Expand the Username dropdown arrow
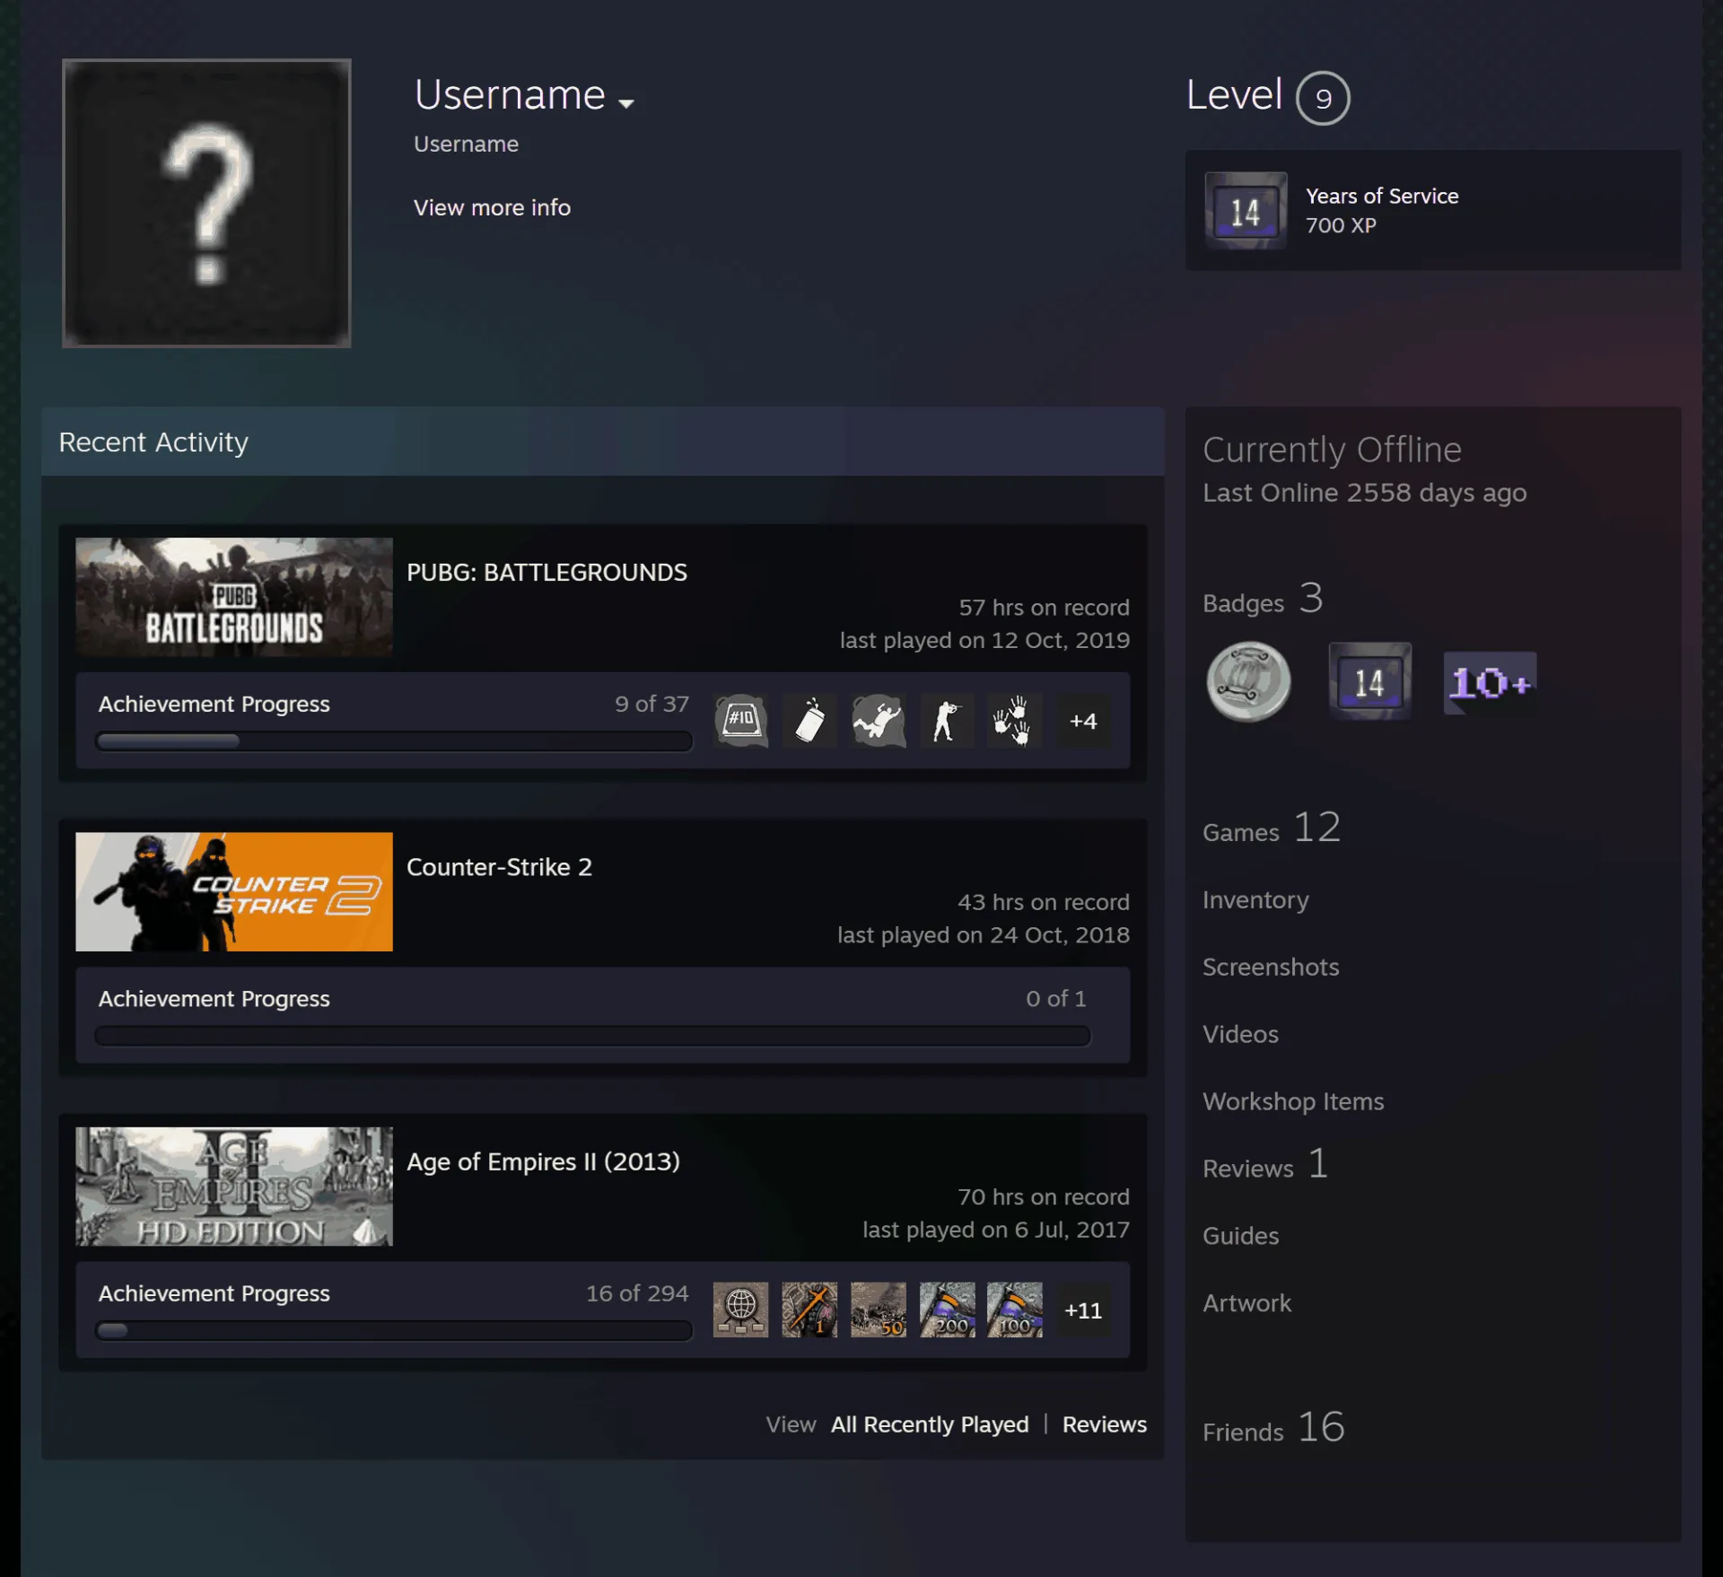The width and height of the screenshot is (1723, 1577). pos(626,103)
